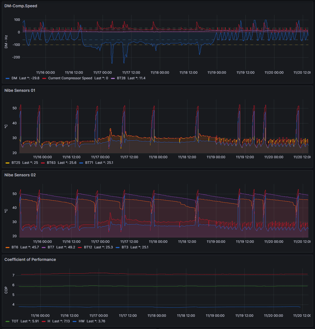The width and height of the screenshot is (315, 329).
Task: Click the blue DM color swatch
Action: click(x=7, y=78)
